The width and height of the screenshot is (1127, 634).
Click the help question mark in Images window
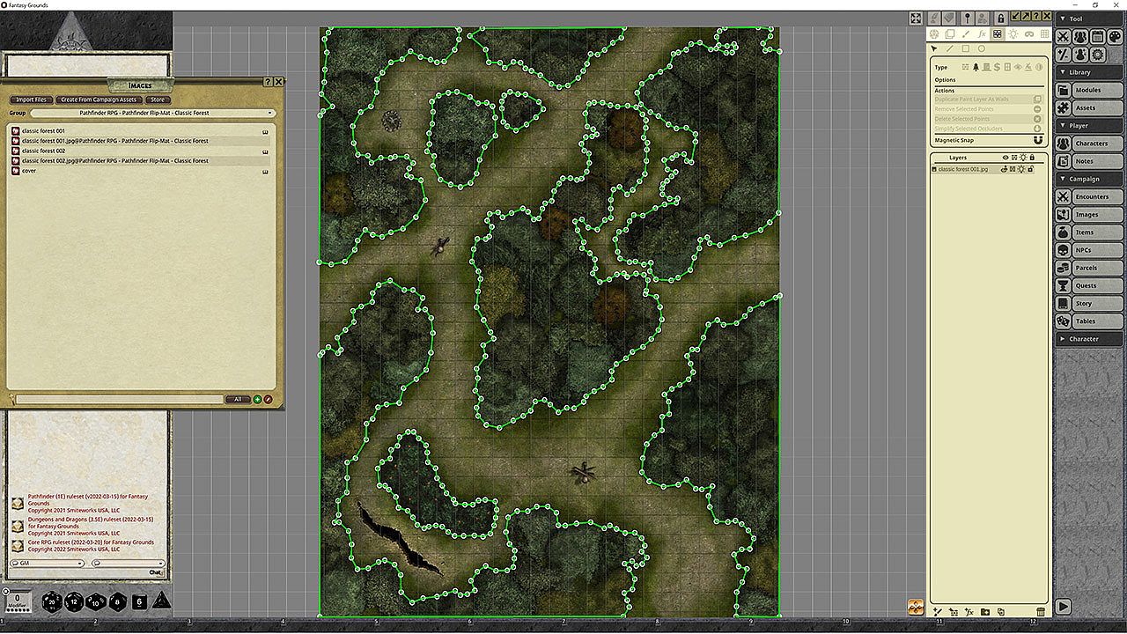point(268,81)
